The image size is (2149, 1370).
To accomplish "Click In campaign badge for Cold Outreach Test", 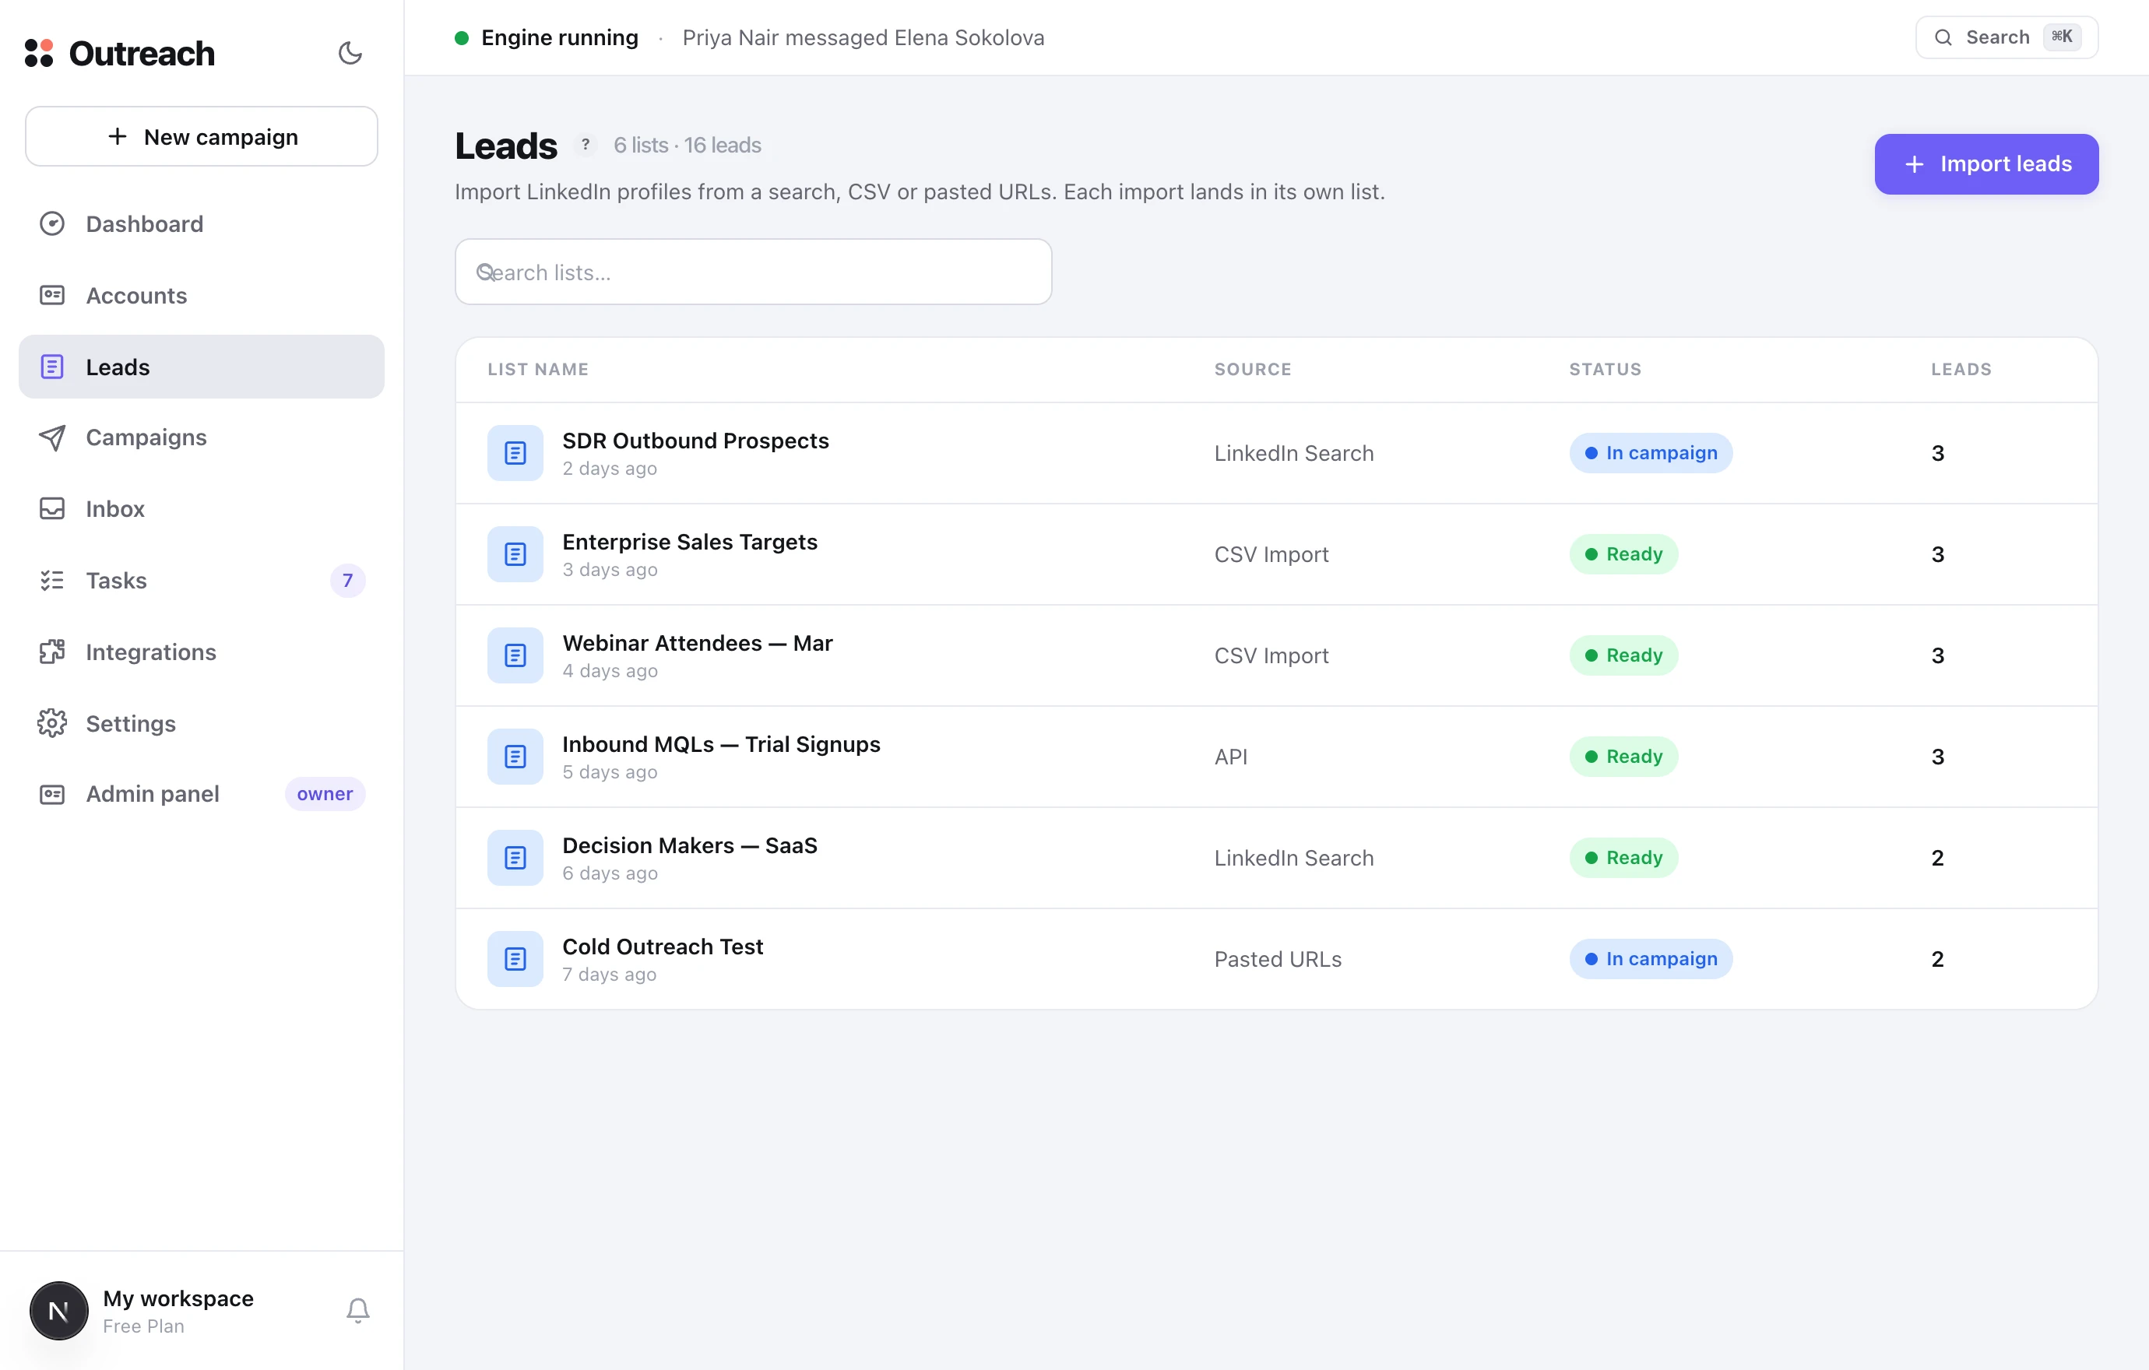I will 1651,959.
